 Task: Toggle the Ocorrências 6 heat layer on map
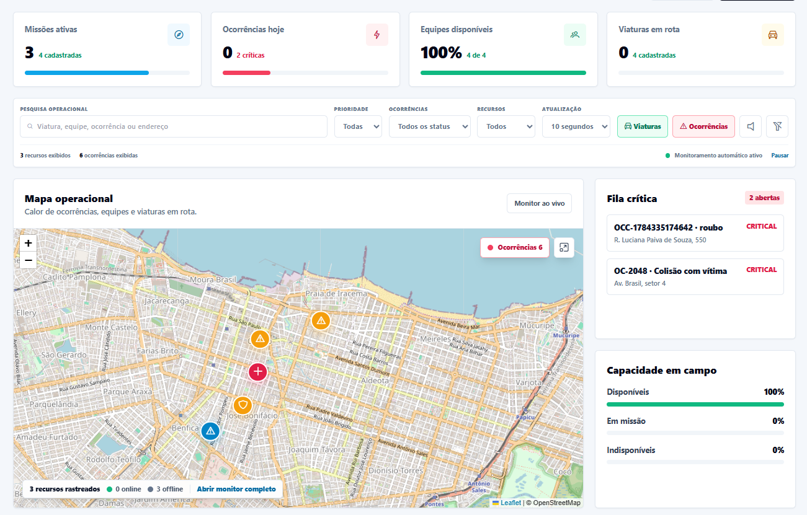(515, 247)
